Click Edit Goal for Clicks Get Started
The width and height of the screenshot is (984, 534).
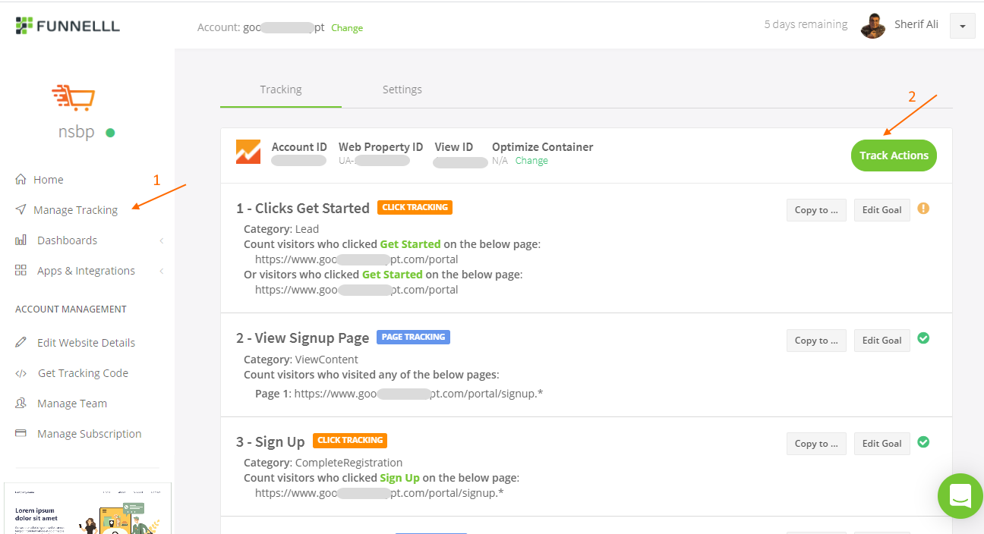pos(881,210)
